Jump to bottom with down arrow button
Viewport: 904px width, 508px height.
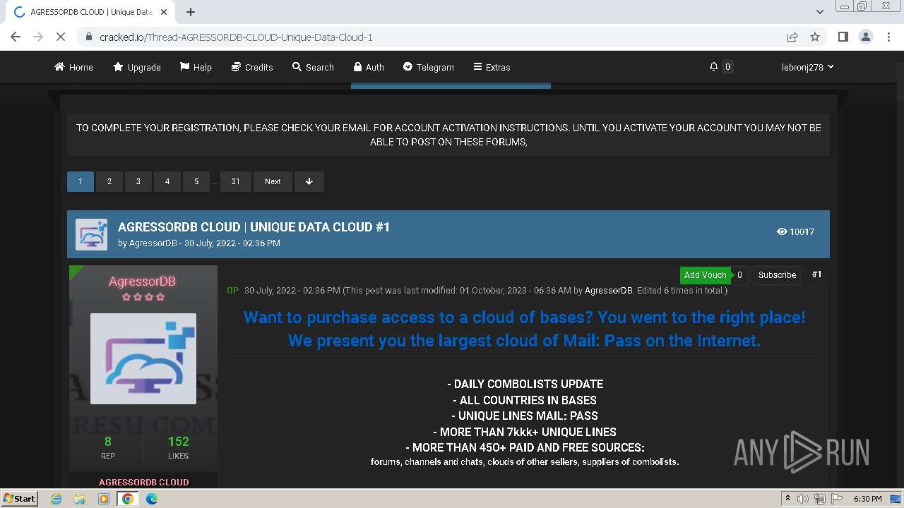point(309,181)
